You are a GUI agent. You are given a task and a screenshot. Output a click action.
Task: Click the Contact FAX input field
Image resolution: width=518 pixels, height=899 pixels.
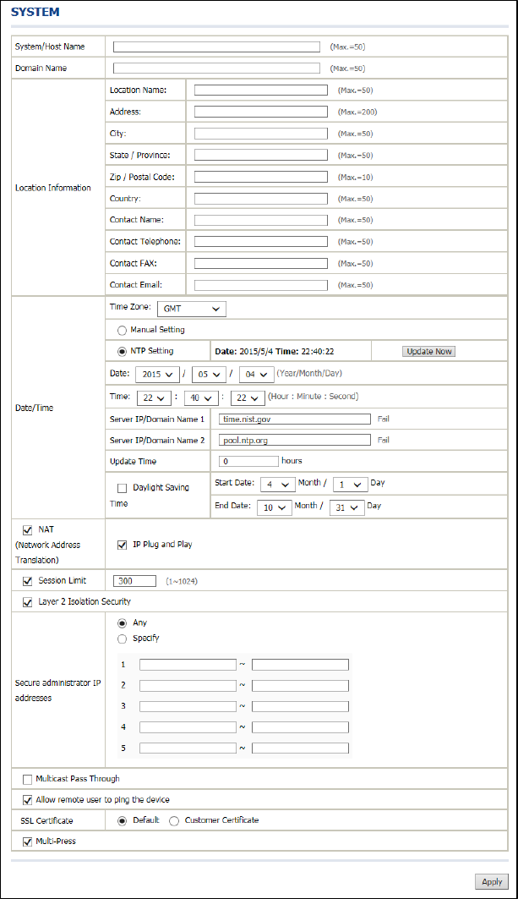(261, 264)
